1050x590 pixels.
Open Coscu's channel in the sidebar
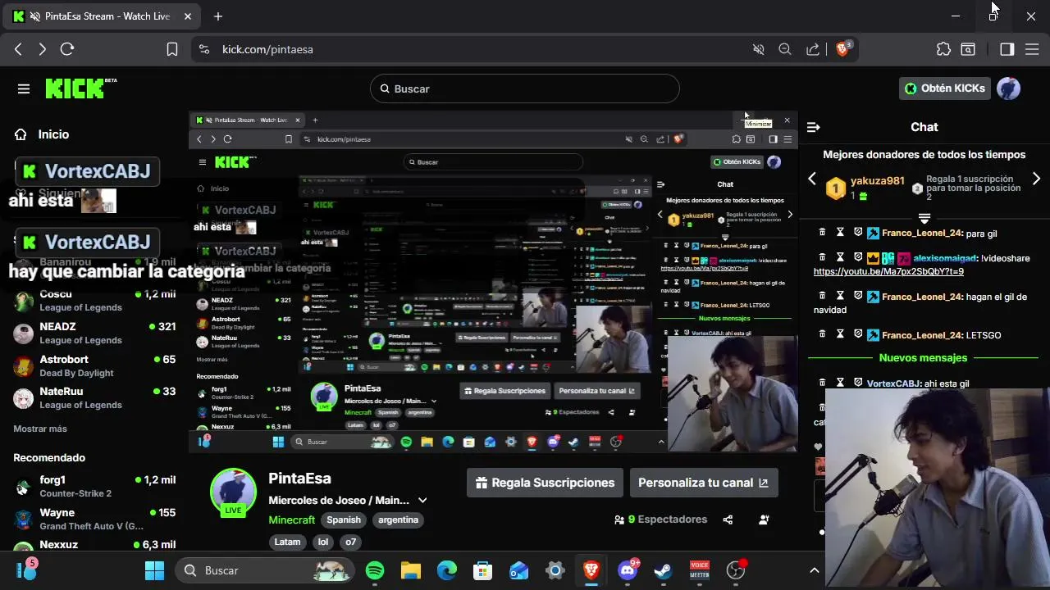point(94,300)
